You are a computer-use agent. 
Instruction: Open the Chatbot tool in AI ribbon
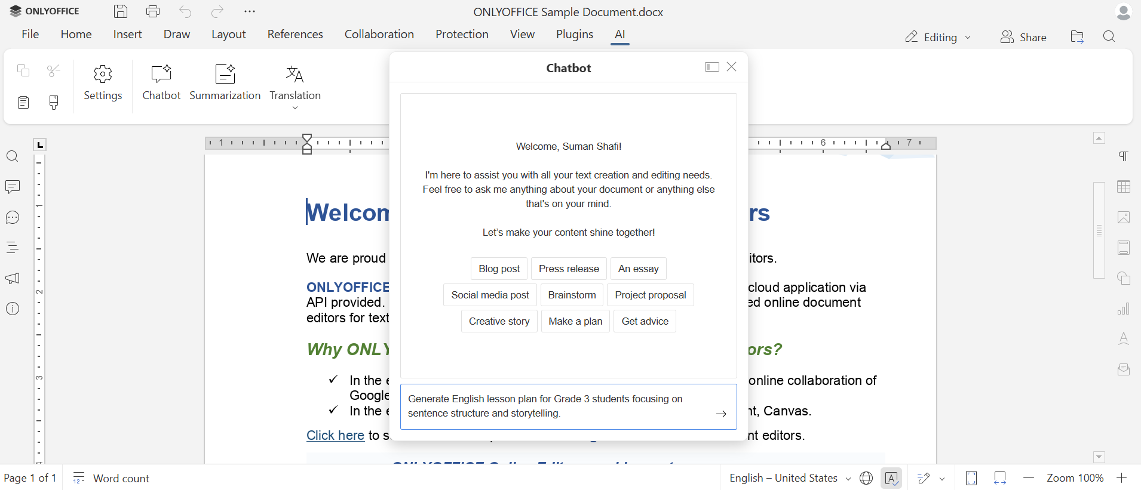pyautogui.click(x=161, y=83)
